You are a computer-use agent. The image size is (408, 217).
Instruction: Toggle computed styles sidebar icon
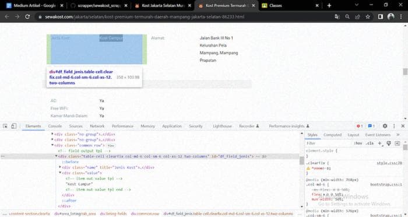(398, 143)
